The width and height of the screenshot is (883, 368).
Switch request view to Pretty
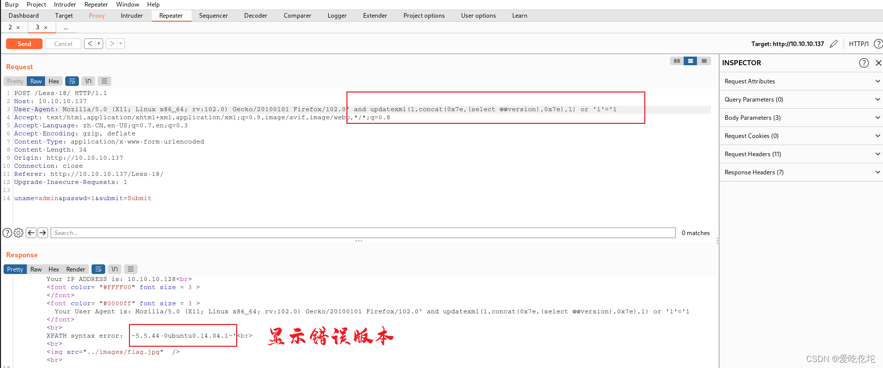[15, 81]
